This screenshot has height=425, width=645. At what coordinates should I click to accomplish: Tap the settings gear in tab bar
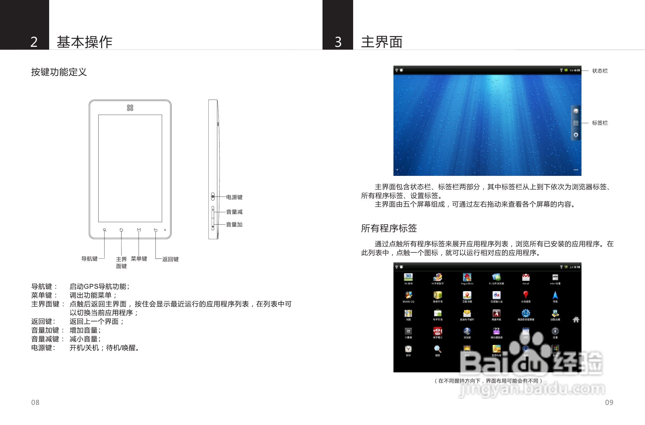(576, 135)
